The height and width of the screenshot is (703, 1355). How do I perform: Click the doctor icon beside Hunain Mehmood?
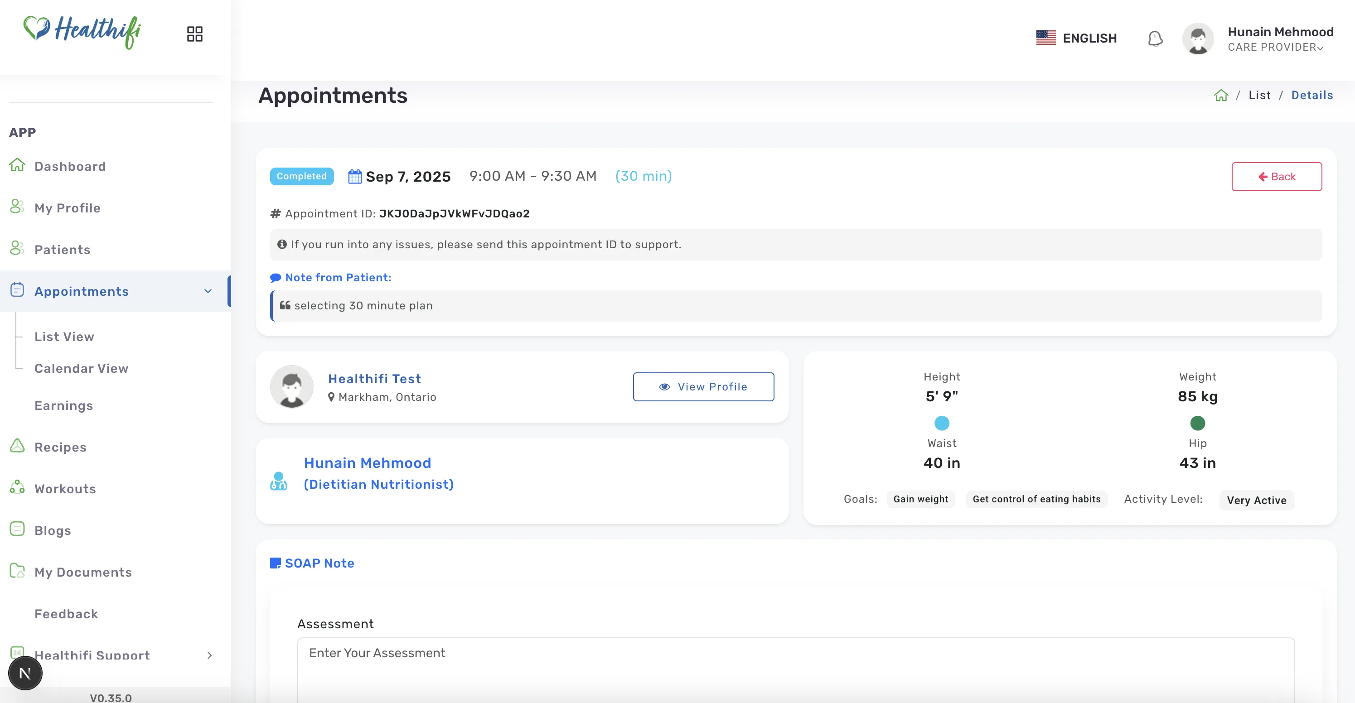pos(279,481)
